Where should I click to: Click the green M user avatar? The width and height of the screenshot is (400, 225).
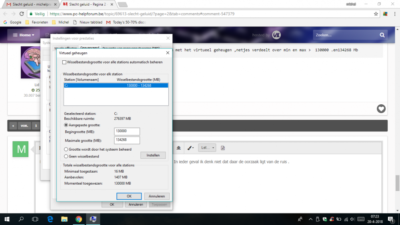click(x=20, y=149)
